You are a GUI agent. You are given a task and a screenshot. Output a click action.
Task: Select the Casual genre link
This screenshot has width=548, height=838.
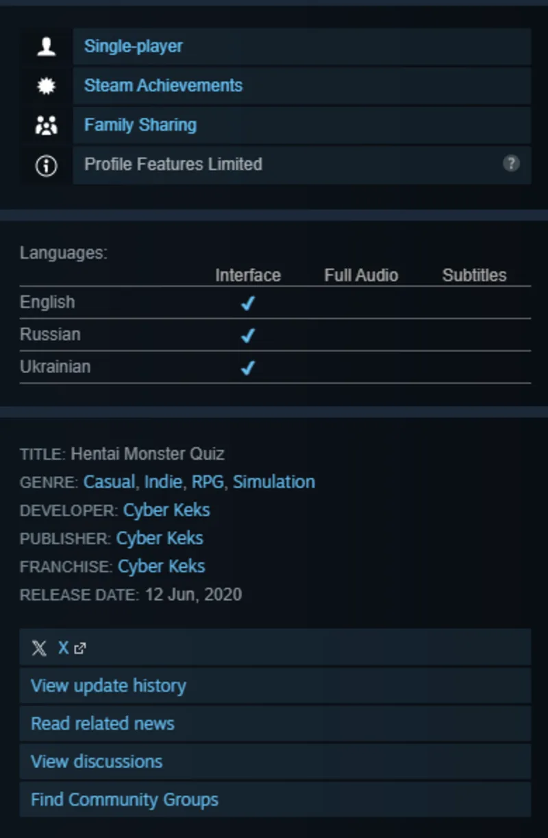[x=109, y=482]
